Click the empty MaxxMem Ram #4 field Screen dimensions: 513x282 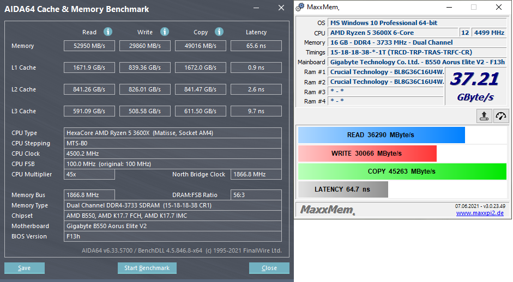tap(386, 101)
